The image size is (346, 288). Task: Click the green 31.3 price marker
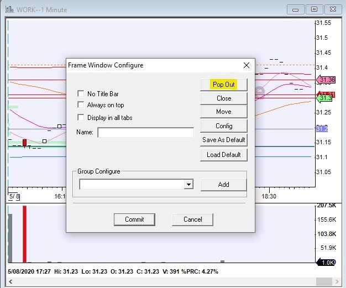pos(326,98)
